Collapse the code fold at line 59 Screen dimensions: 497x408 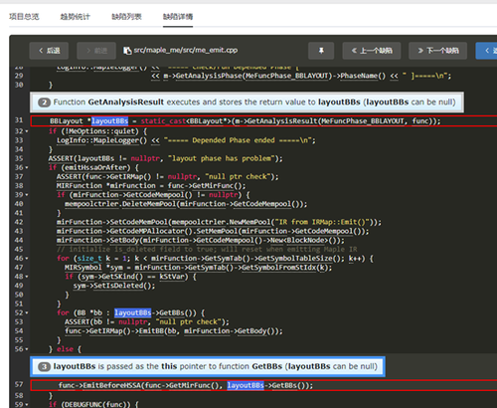[x=27, y=405]
